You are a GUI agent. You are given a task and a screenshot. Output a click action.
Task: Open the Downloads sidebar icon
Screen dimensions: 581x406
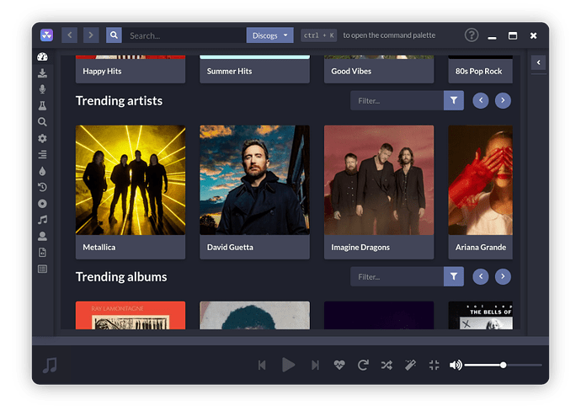(x=42, y=73)
